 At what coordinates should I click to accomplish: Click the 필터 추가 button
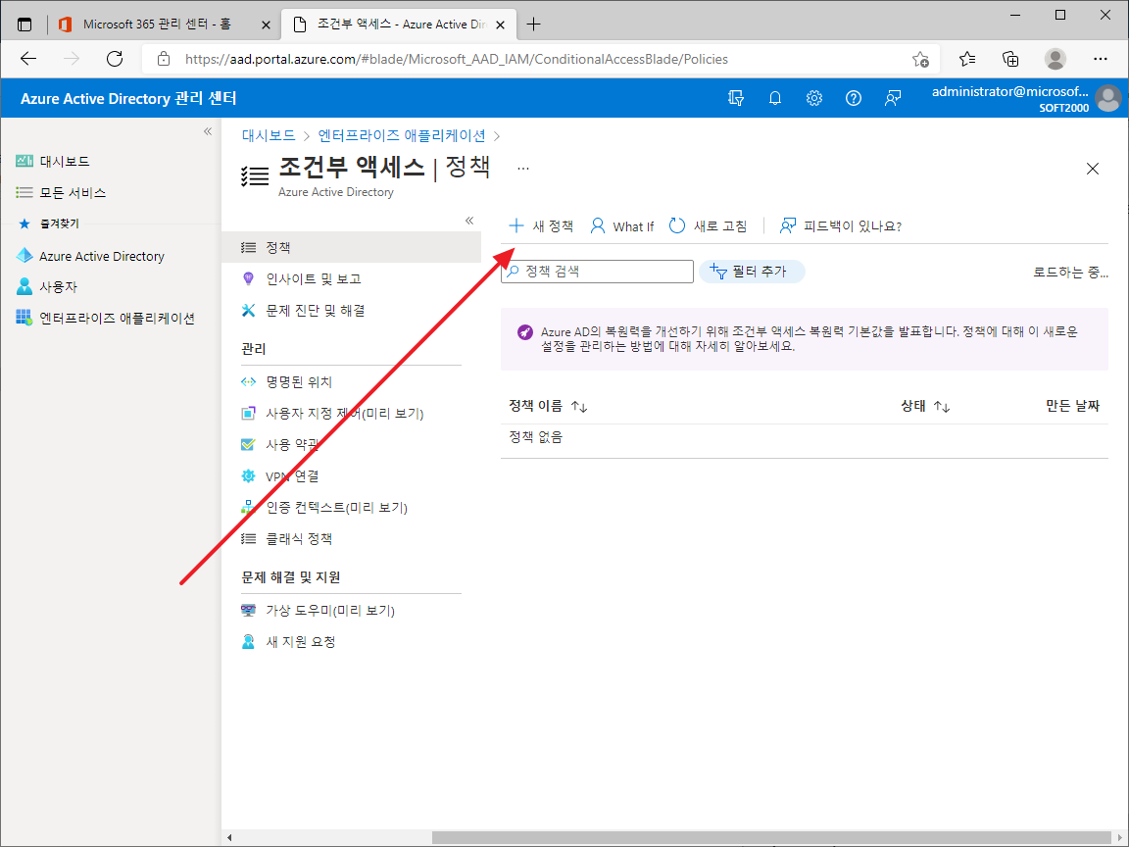[x=752, y=272]
